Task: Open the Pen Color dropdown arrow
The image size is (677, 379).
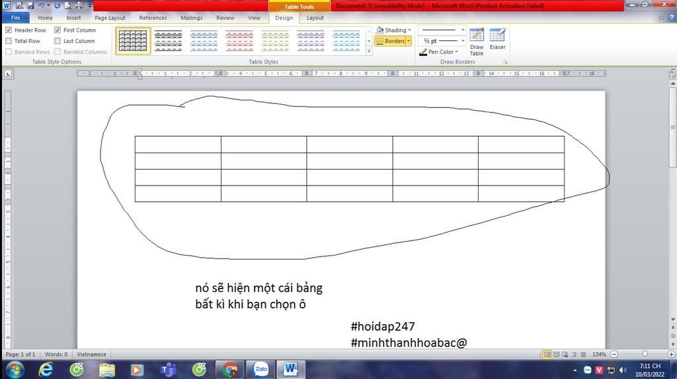Action: coord(456,52)
